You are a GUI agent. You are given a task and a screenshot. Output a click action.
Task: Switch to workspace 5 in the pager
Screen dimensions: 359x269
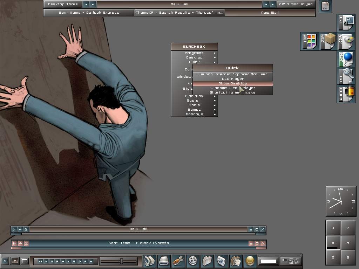click(x=333, y=257)
